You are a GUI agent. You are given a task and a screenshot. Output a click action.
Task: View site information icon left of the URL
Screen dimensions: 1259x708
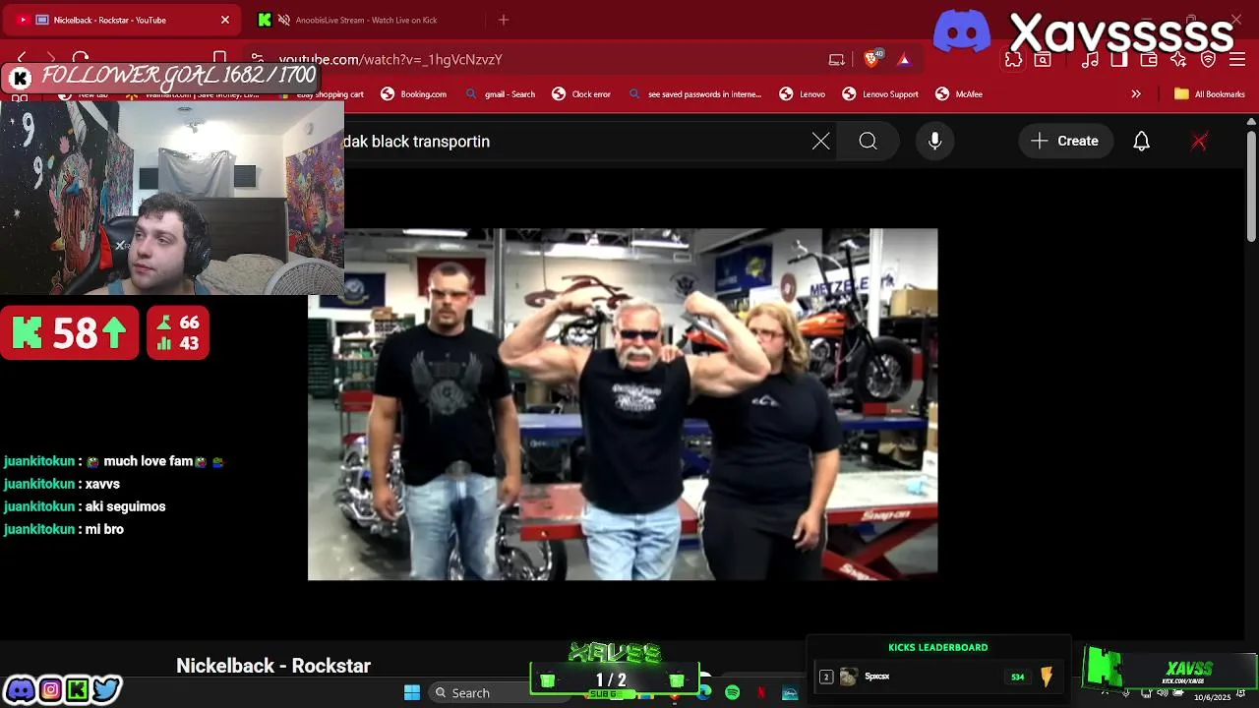pos(257,60)
